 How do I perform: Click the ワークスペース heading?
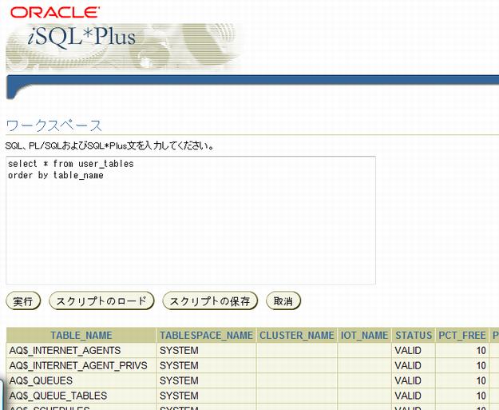tap(53, 125)
